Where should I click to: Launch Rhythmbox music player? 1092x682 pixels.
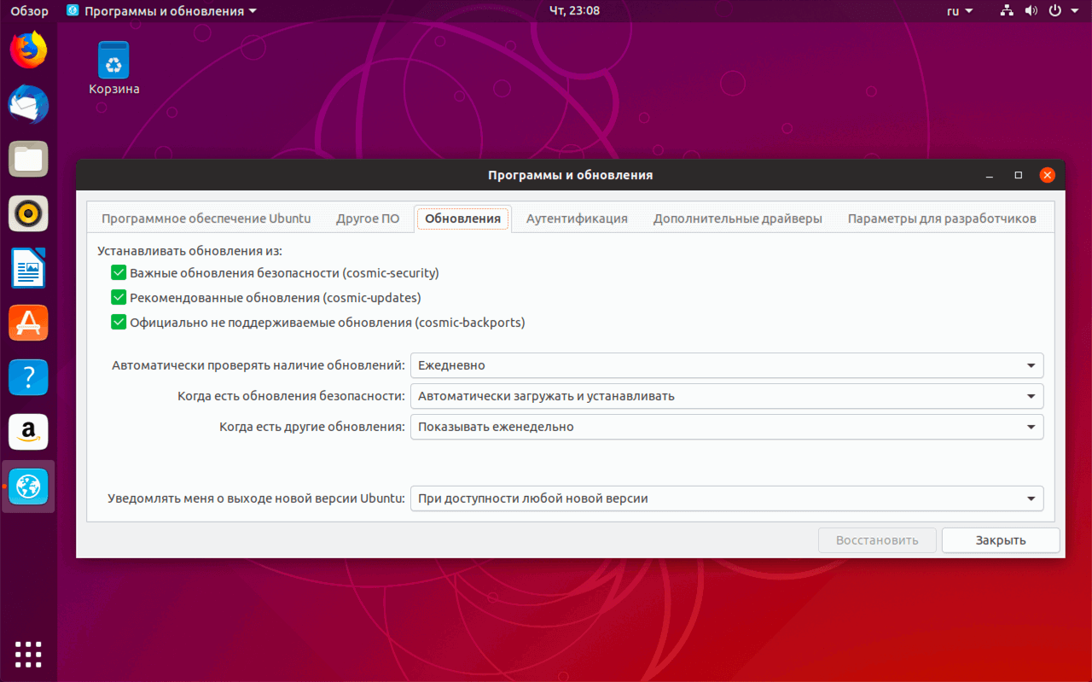(x=28, y=213)
